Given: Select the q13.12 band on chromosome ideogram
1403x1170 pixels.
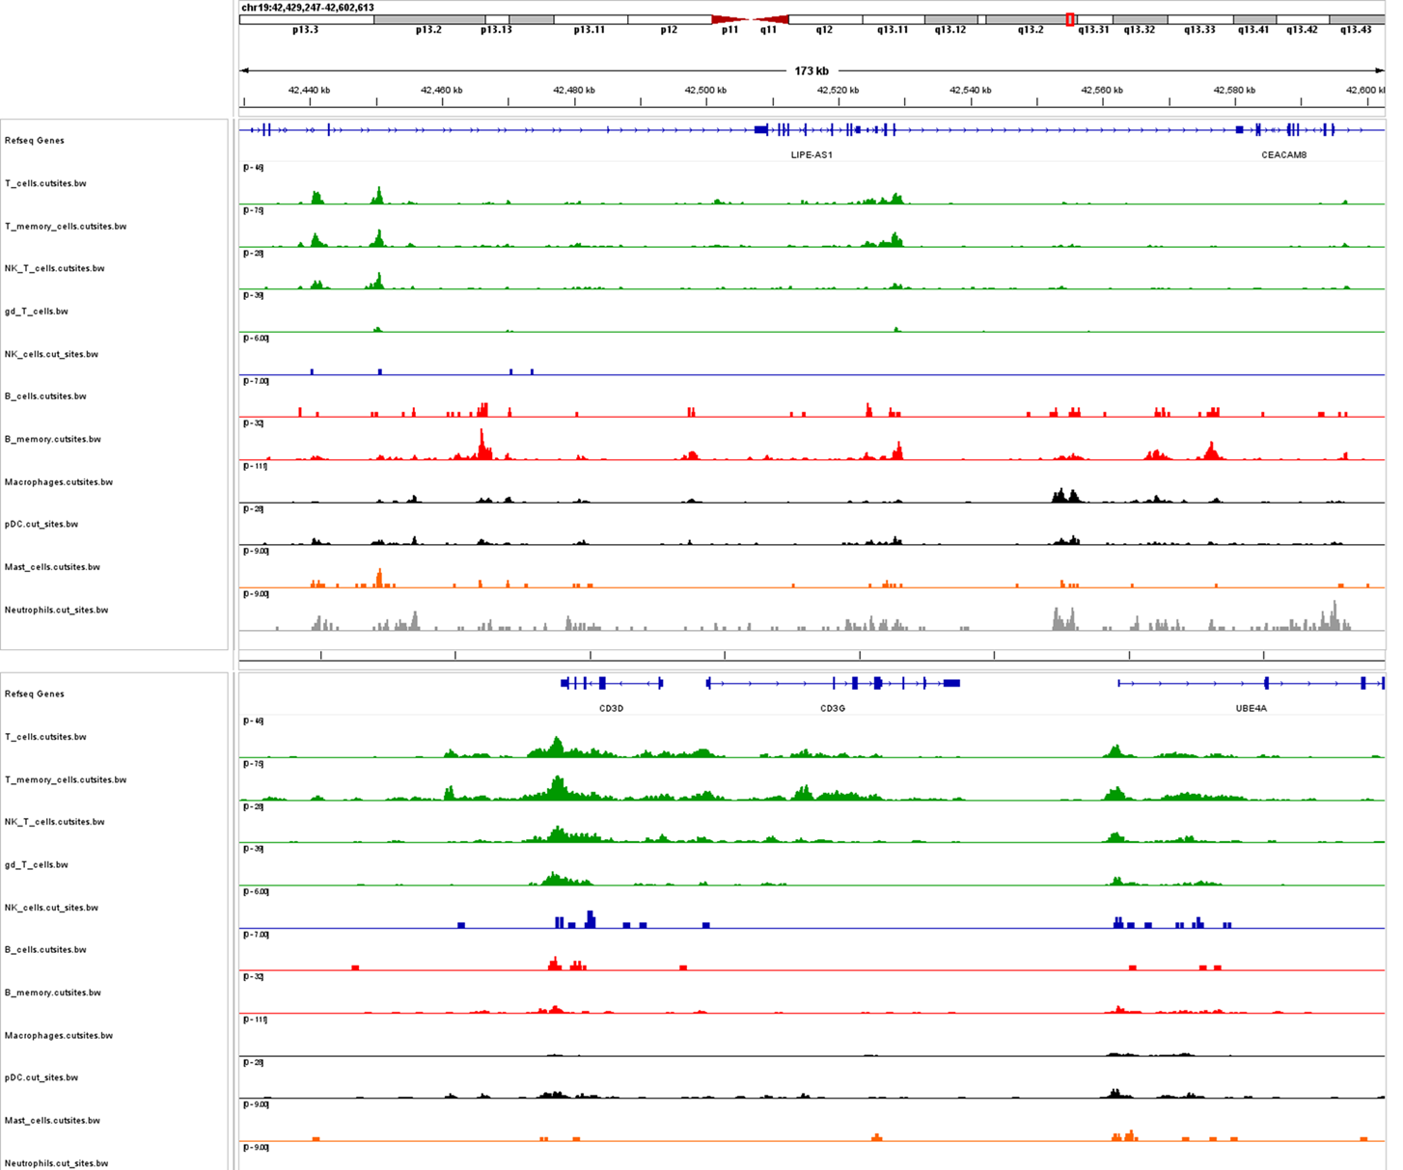Looking at the screenshot, I should tap(950, 20).
